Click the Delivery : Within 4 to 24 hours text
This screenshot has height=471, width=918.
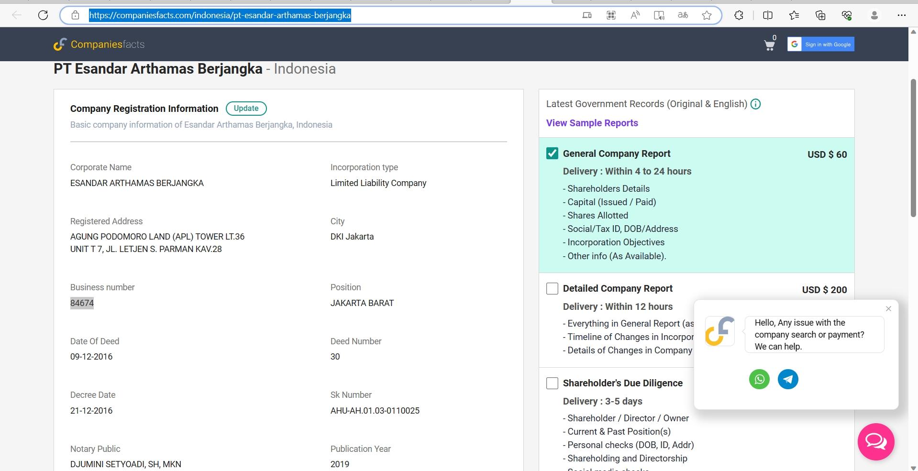[627, 171]
